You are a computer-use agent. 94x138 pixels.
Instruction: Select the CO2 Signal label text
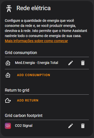pyautogui.click(x=24, y=126)
